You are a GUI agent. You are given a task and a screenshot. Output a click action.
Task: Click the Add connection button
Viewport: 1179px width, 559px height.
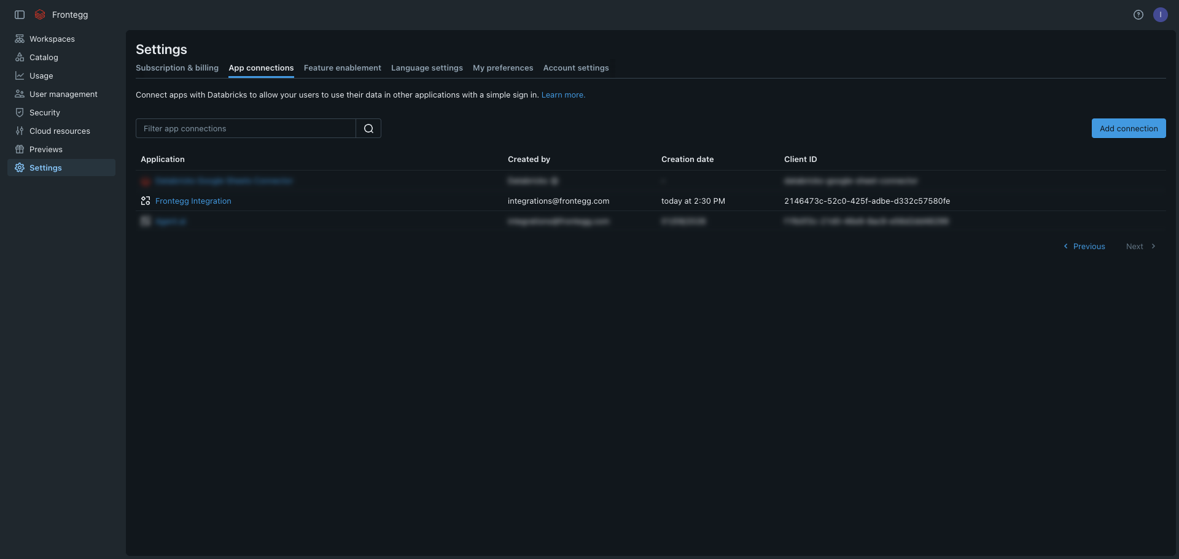click(x=1129, y=128)
